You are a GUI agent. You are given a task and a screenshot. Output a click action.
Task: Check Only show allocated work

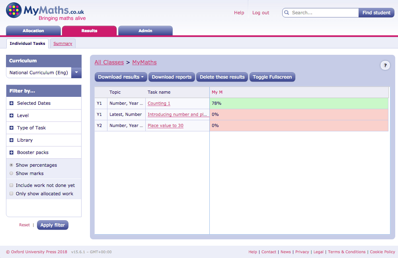click(11, 193)
